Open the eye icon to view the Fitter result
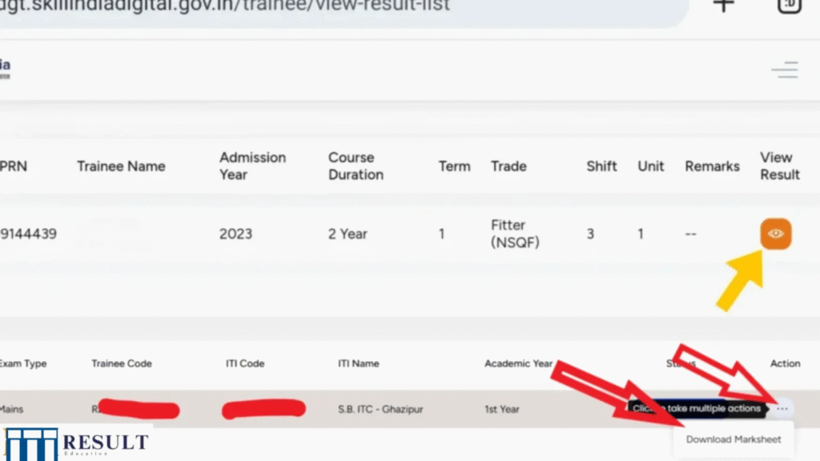Screen dimensions: 820x461 (775, 234)
